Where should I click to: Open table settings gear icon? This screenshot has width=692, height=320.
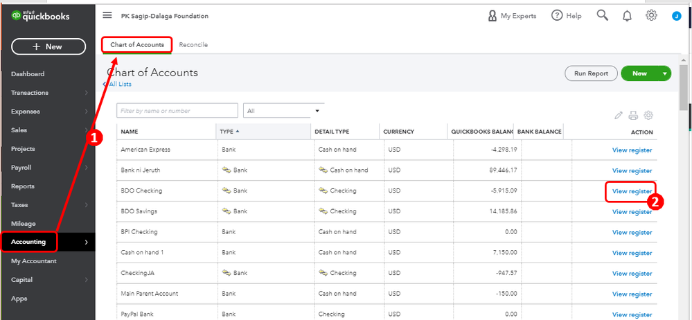tap(648, 115)
